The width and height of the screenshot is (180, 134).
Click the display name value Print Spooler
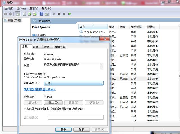[x=53, y=59]
